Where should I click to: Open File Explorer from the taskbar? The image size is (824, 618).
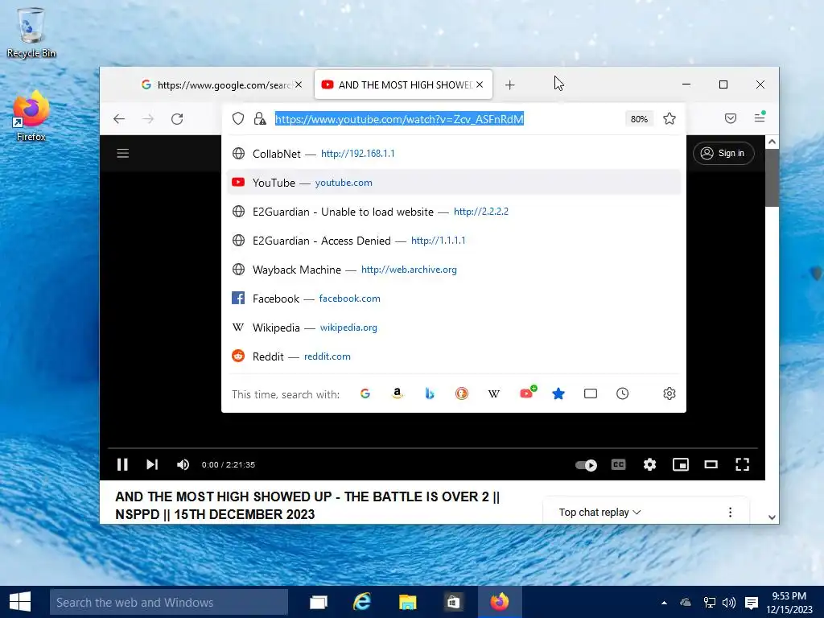(x=408, y=602)
